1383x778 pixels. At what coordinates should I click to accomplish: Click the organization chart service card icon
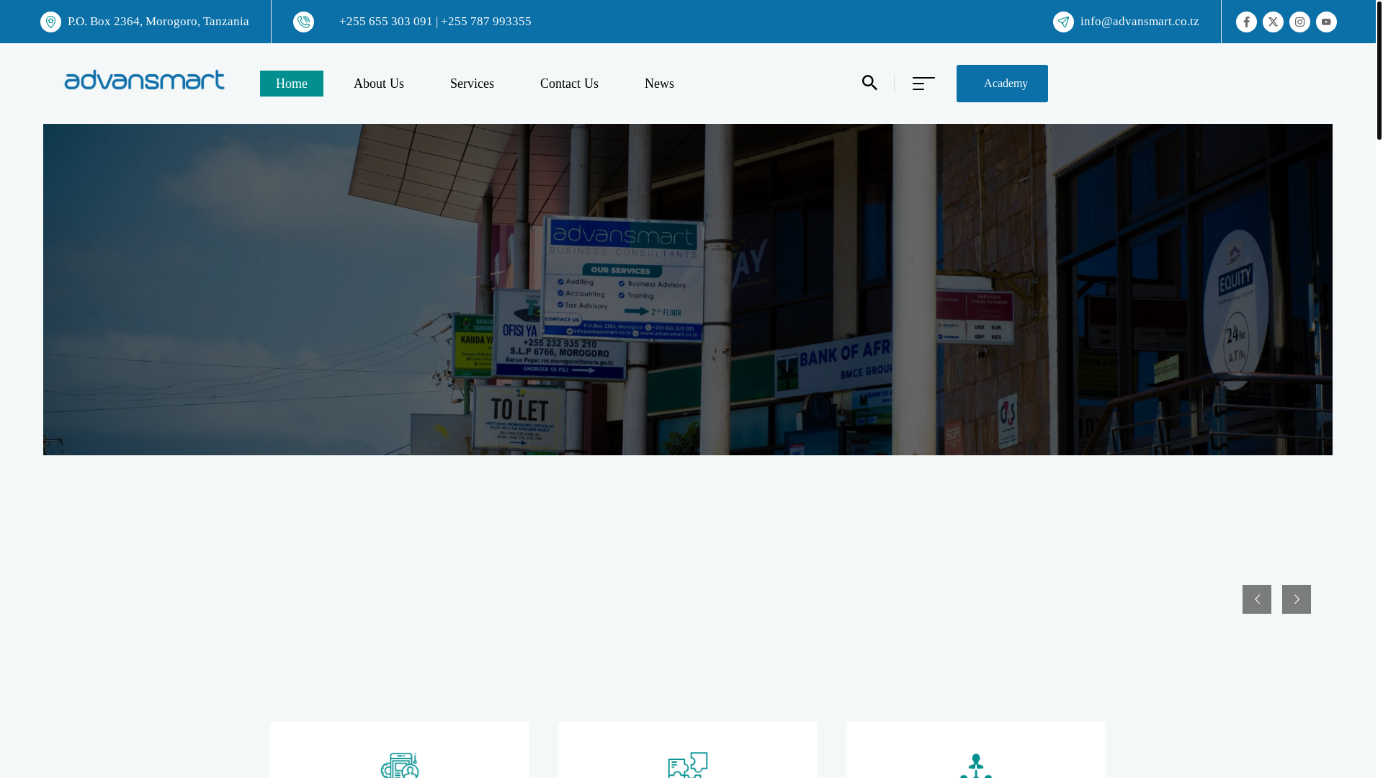coord(976,765)
